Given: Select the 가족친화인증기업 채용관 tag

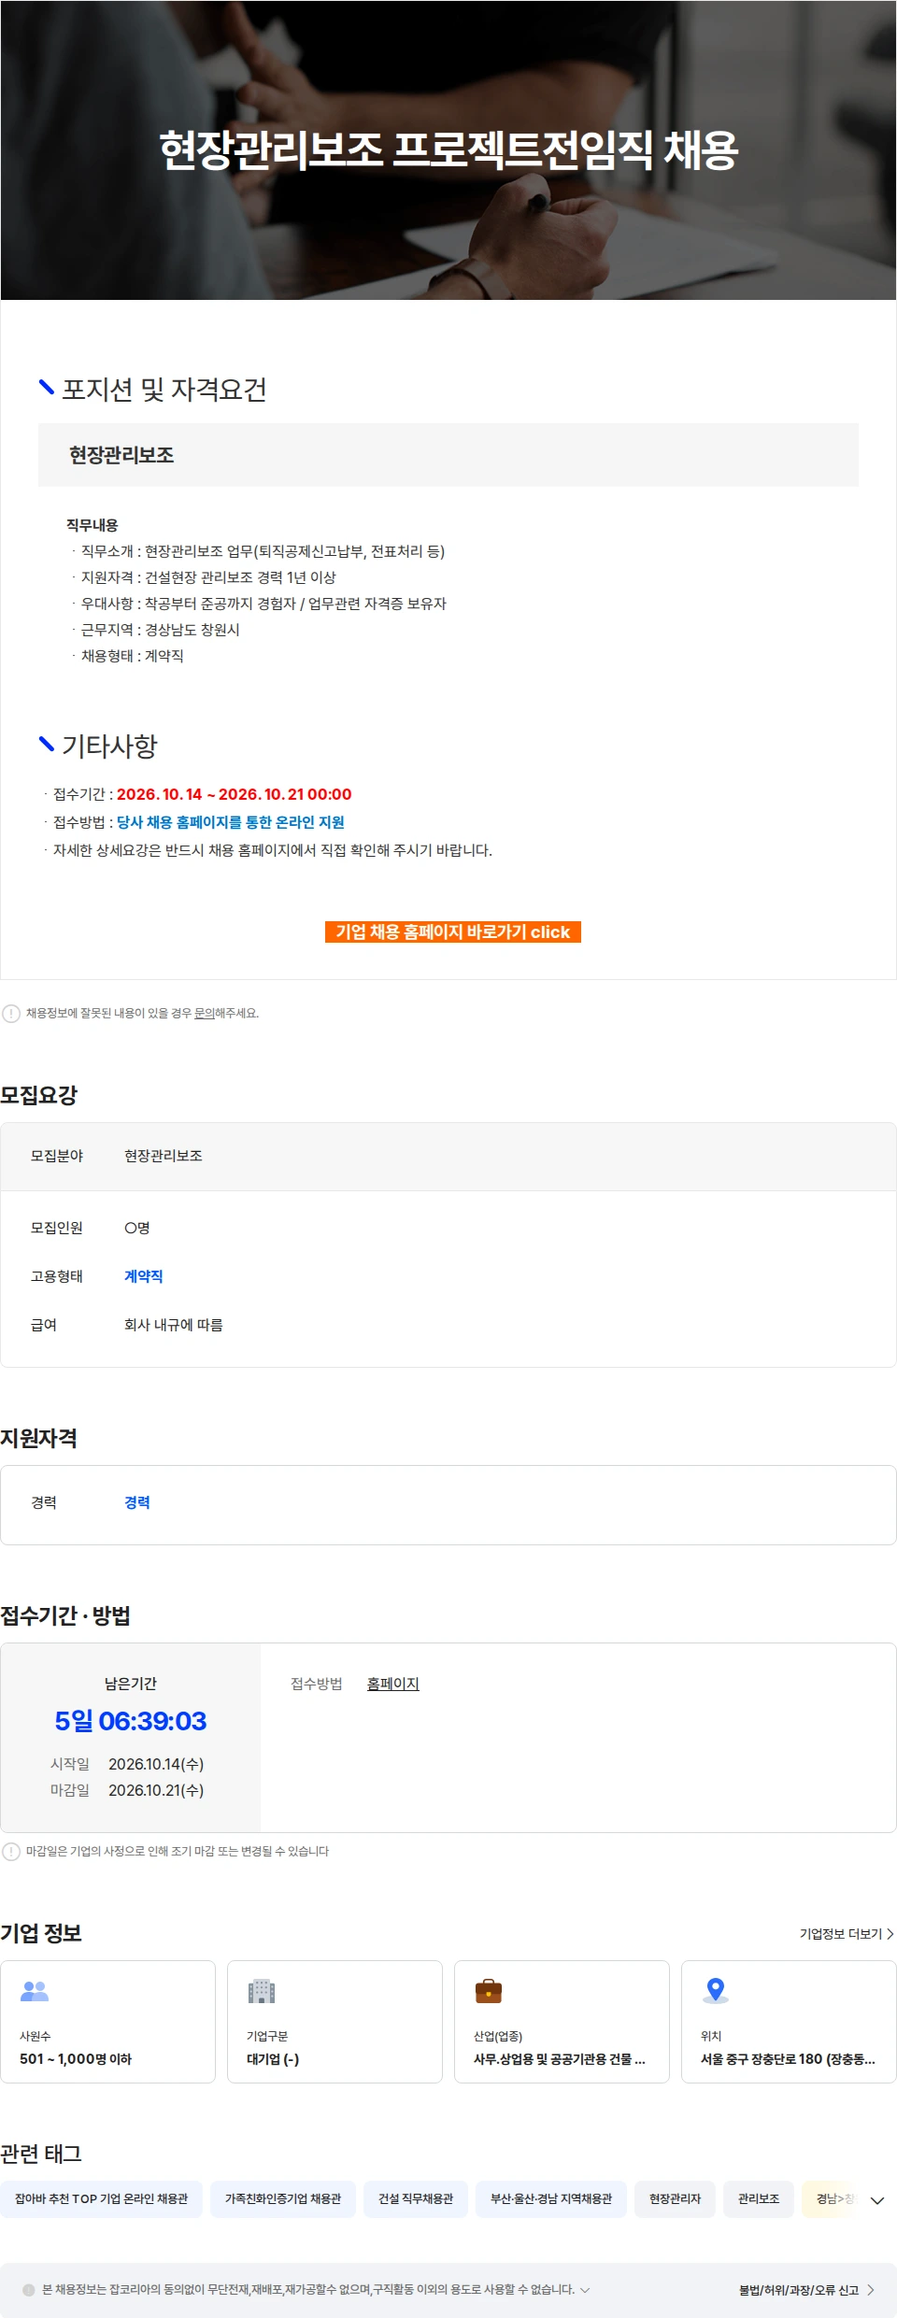Looking at the screenshot, I should (x=283, y=2199).
